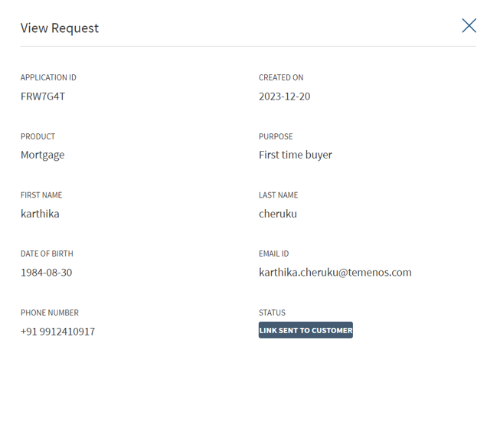Viewport: 500px width, 432px height.
Task: Click the PURPOSE label
Action: point(276,136)
